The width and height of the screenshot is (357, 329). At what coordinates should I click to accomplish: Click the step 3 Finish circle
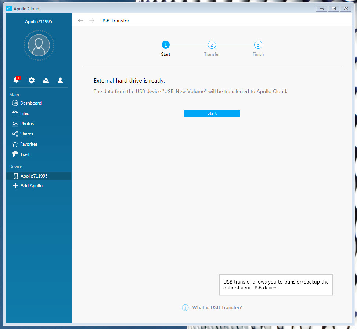point(258,45)
